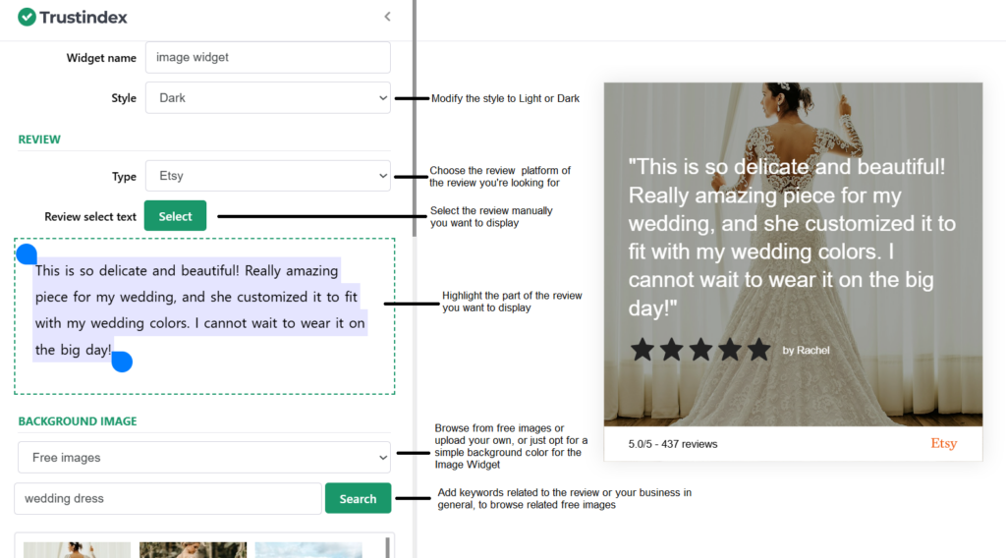Open the Type dropdown showing Etsy
This screenshot has height=558, width=1006.
coord(267,176)
